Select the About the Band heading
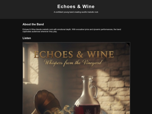 [x=33, y=24]
